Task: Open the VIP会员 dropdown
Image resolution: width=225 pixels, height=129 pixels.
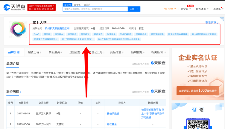Action: tap(170, 9)
